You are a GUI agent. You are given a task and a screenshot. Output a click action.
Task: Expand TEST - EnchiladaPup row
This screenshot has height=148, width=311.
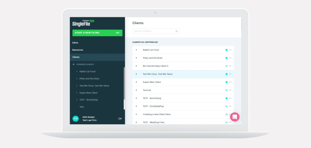click(136, 106)
